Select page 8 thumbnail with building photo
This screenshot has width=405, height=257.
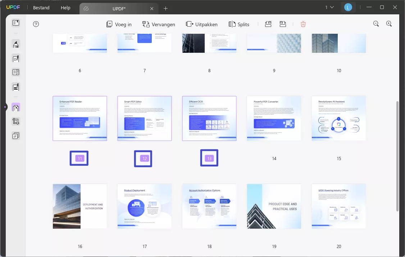209,43
